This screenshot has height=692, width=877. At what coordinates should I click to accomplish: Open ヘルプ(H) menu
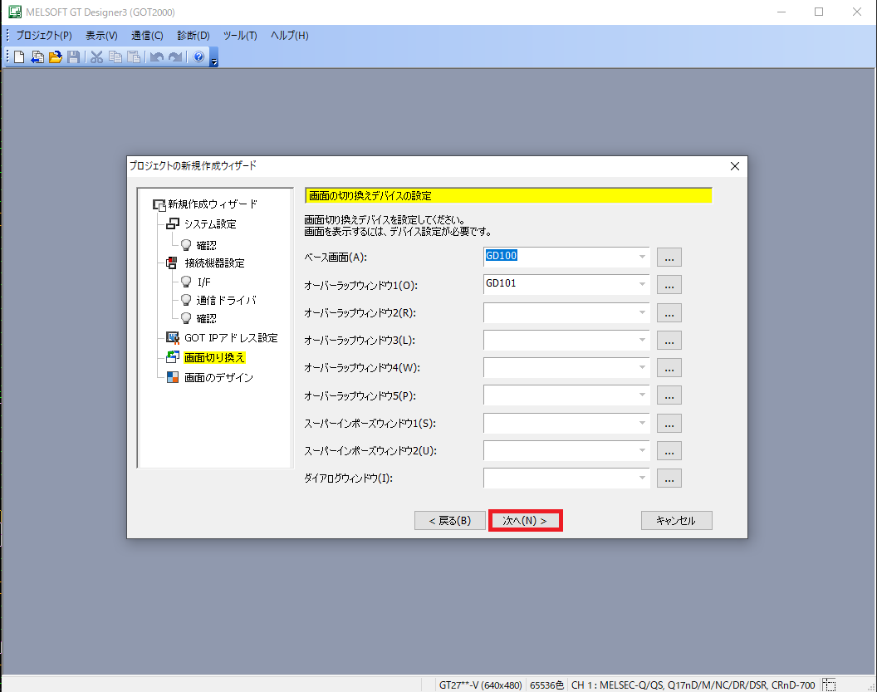[289, 35]
